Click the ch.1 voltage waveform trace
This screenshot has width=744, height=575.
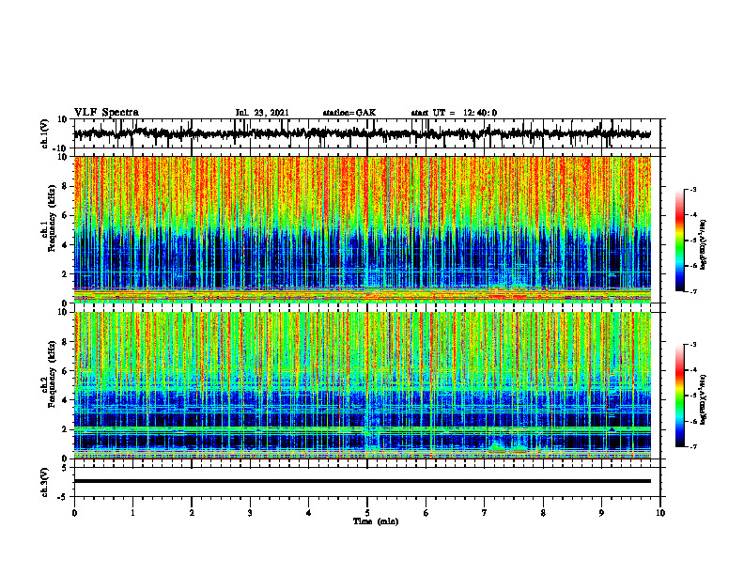tap(362, 133)
